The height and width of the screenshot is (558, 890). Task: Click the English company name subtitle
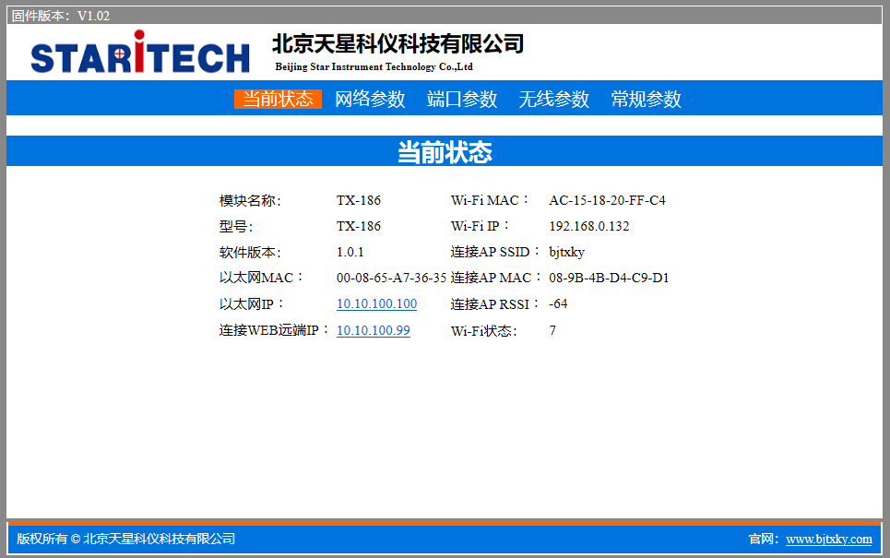[374, 67]
